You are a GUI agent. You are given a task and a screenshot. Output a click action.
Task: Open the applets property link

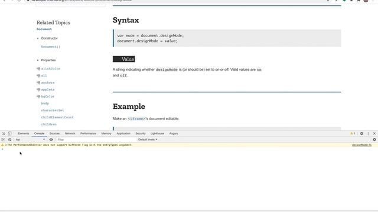point(48,90)
